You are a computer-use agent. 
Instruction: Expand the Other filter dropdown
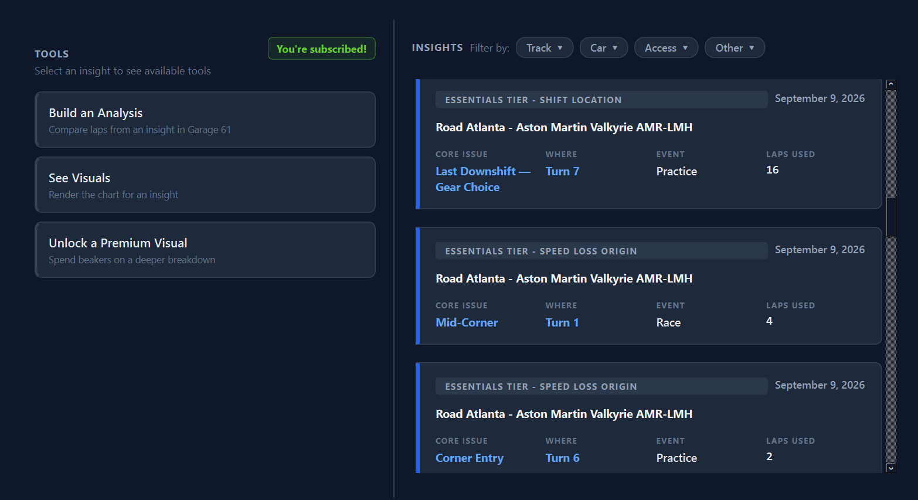point(735,48)
